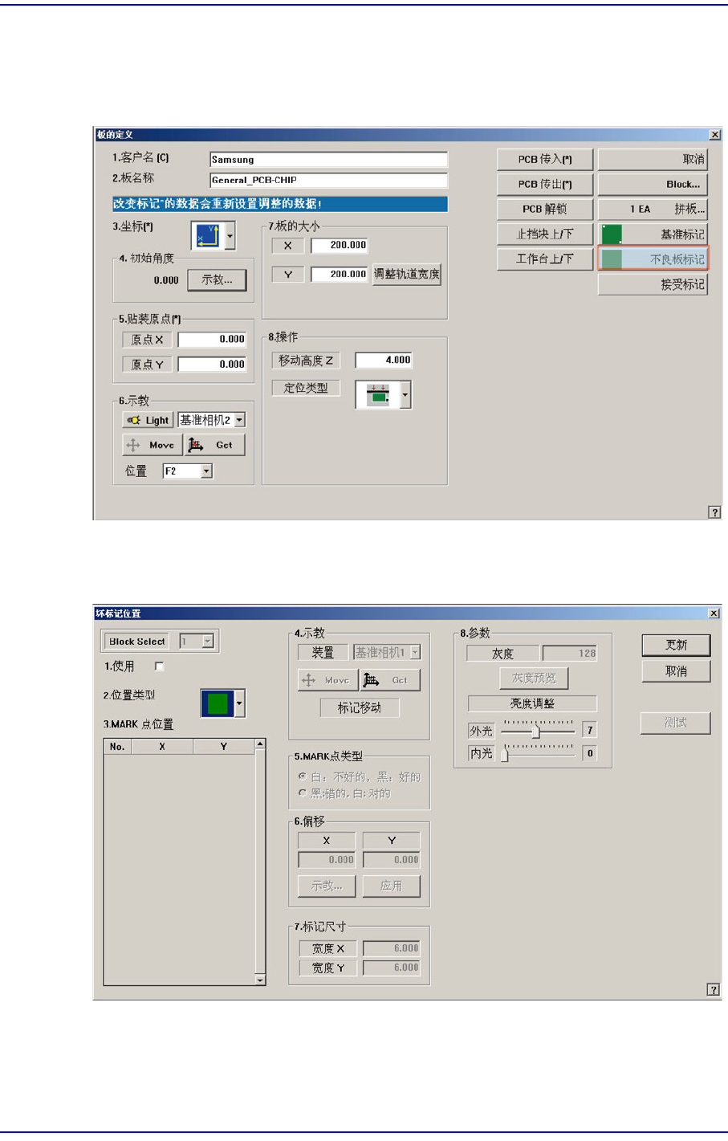
Task: Click the 取消 button in board definition window
Action: (x=653, y=160)
